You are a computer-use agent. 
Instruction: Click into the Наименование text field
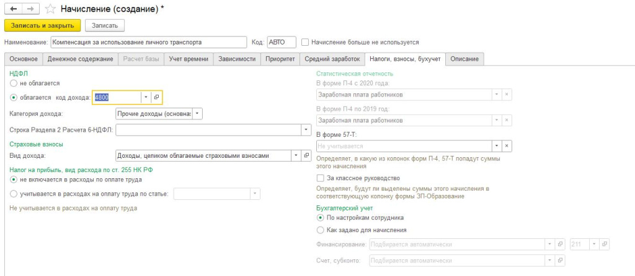(149, 43)
